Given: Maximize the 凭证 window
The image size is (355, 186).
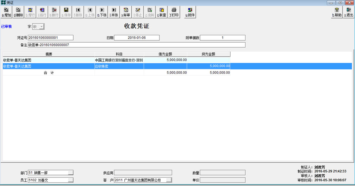Looking at the screenshot, I should pyautogui.click(x=340, y=3).
